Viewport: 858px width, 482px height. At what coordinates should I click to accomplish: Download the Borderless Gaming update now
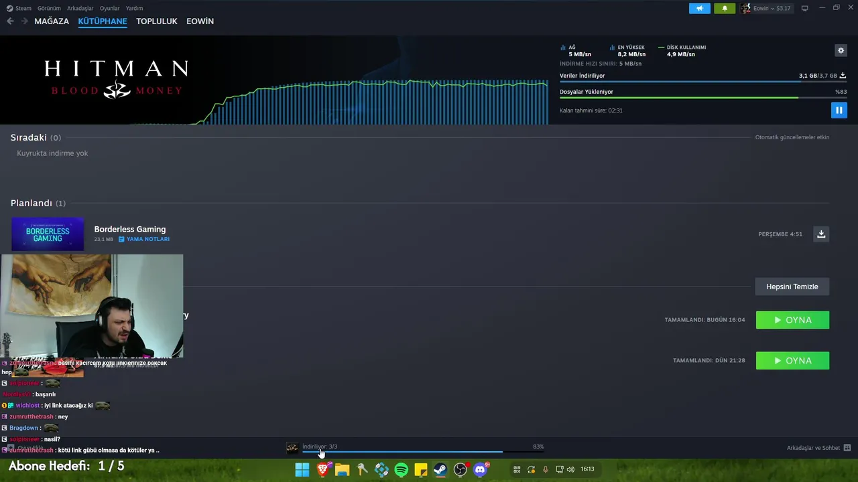click(821, 234)
